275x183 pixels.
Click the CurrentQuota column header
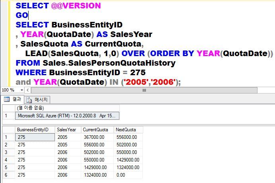click(98, 130)
